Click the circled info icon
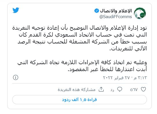Image resolution: width=157 pixels, height=114 pixels. pyautogui.click(x=16, y=77)
